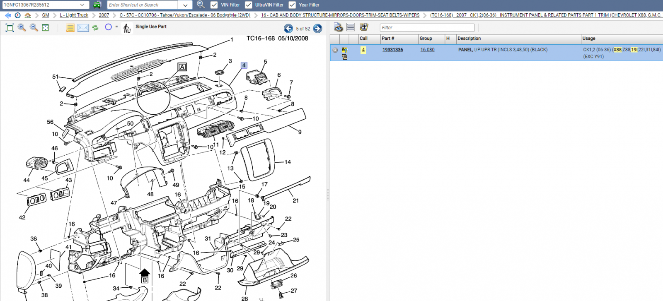Image resolution: width=663 pixels, height=301 pixels.
Task: Open the shortcut search dropdown arrow
Action: (185, 5)
